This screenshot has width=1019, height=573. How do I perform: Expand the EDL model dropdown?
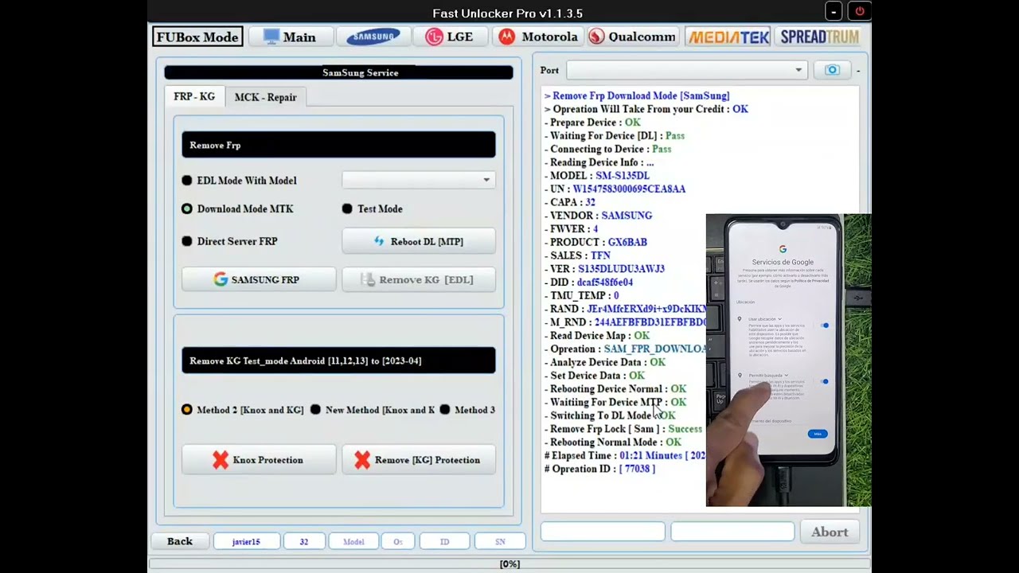click(419, 180)
